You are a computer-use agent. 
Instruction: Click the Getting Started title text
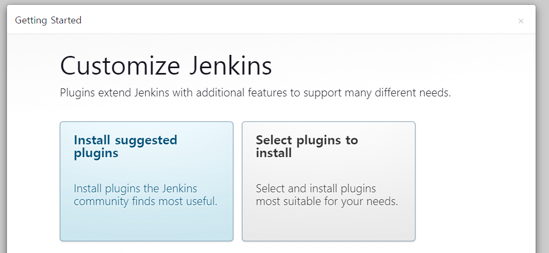pos(48,20)
